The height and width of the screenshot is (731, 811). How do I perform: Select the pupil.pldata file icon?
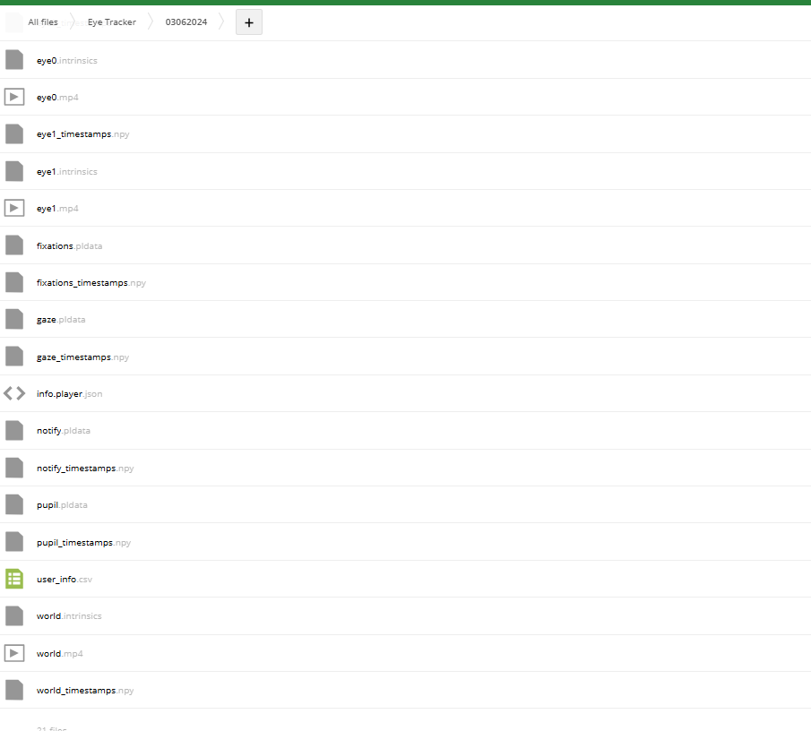pos(14,504)
